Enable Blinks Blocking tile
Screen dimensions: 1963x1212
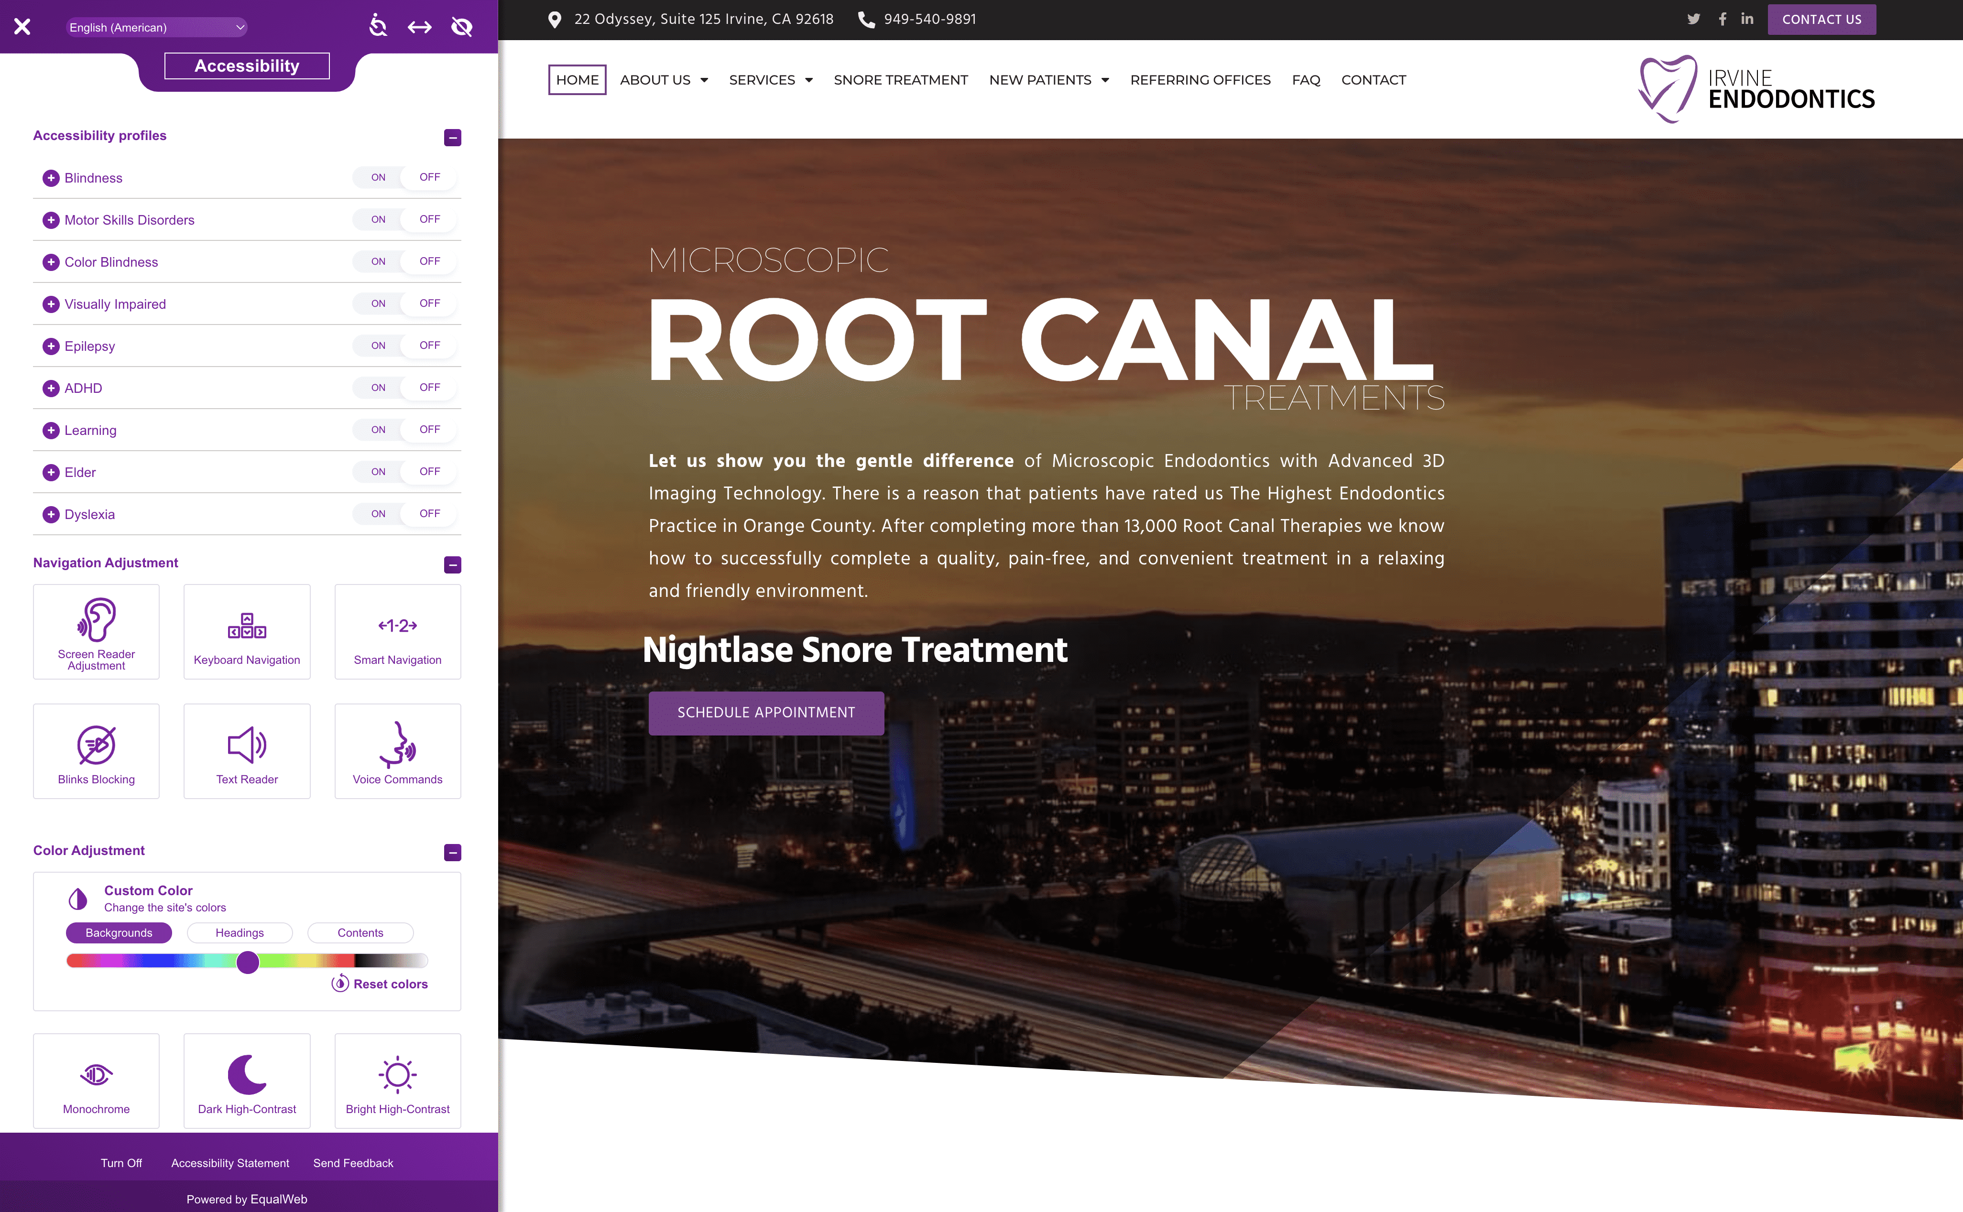[x=96, y=751]
